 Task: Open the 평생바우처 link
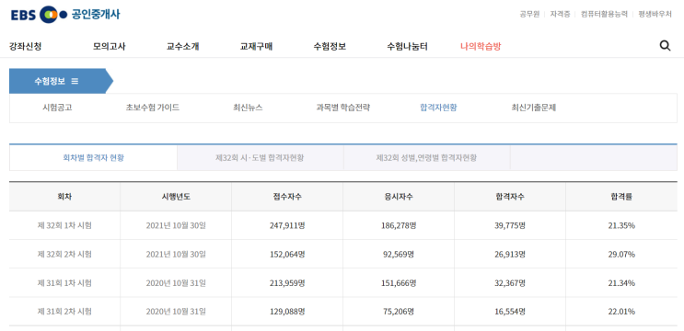point(655,14)
